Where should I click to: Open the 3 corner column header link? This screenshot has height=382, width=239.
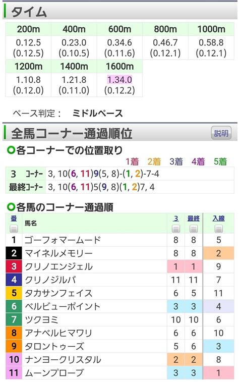(176, 219)
